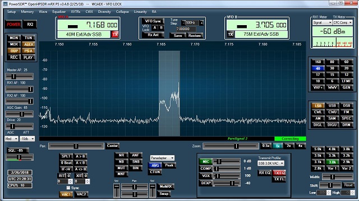Open the Panadapter display dropdown
This screenshot has height=201, width=359.
click(162, 157)
